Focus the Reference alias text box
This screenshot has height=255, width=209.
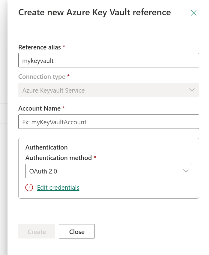click(109, 60)
